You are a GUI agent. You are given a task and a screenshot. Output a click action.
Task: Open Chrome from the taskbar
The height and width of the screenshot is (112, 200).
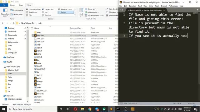pyautogui.click(x=90, y=109)
